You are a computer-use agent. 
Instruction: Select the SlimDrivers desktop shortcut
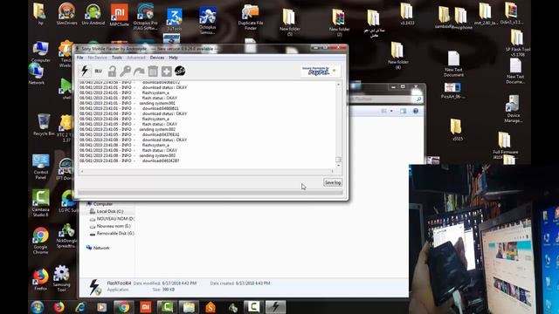tap(66, 14)
